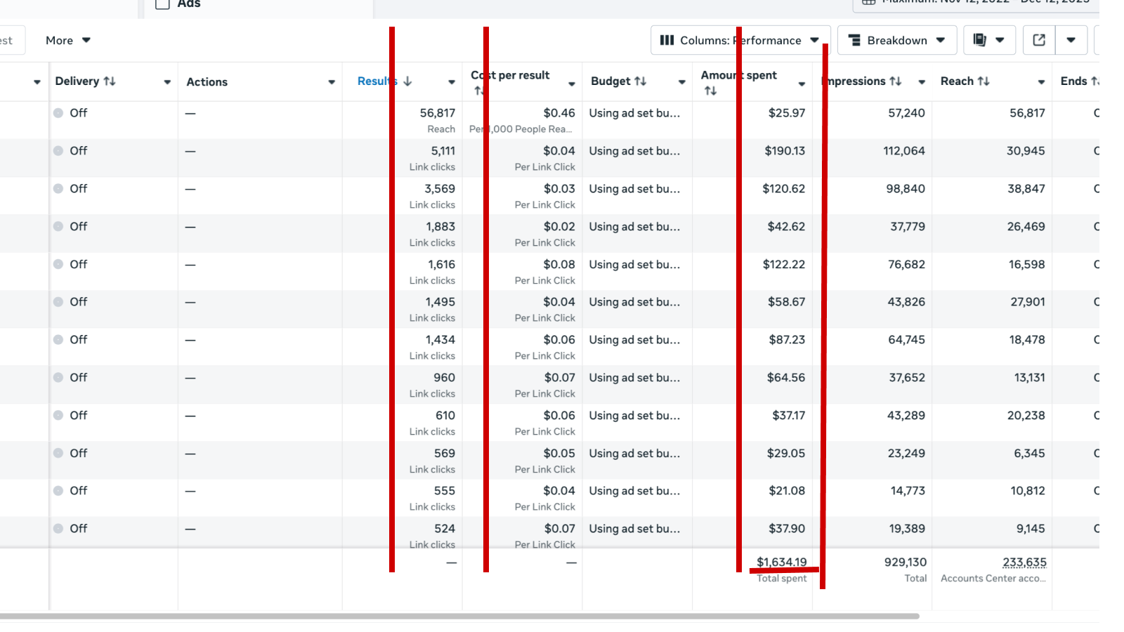Open the Breakdown dropdown
This screenshot has height=632, width=1124.
click(x=897, y=40)
